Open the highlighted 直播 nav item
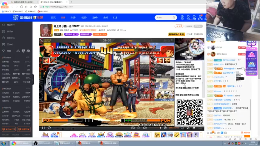The image size is (260, 146). coord(63,18)
